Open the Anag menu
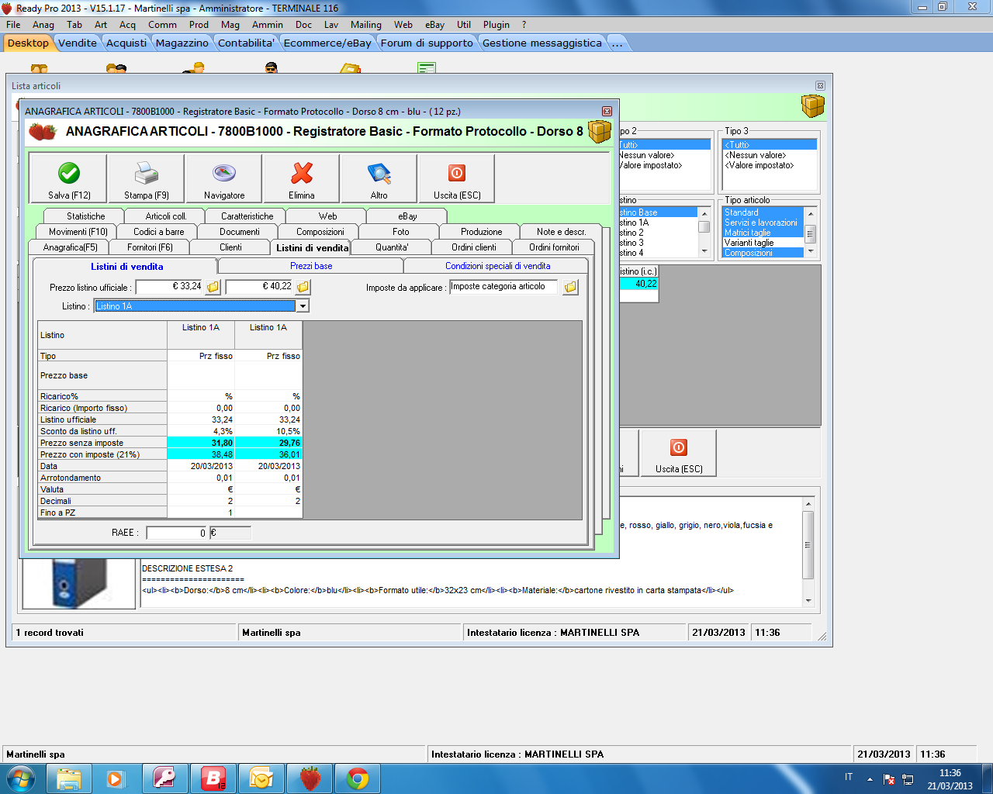The image size is (993, 794). 43,25
